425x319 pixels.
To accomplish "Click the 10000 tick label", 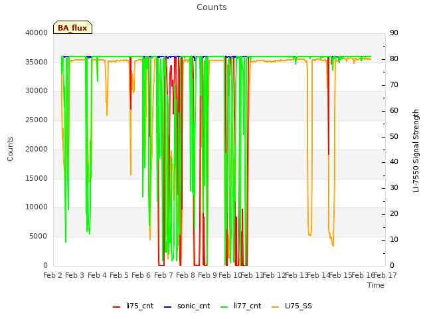I will (x=37, y=207).
